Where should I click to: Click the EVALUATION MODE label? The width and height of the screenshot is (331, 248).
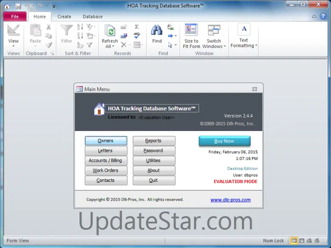click(x=236, y=181)
